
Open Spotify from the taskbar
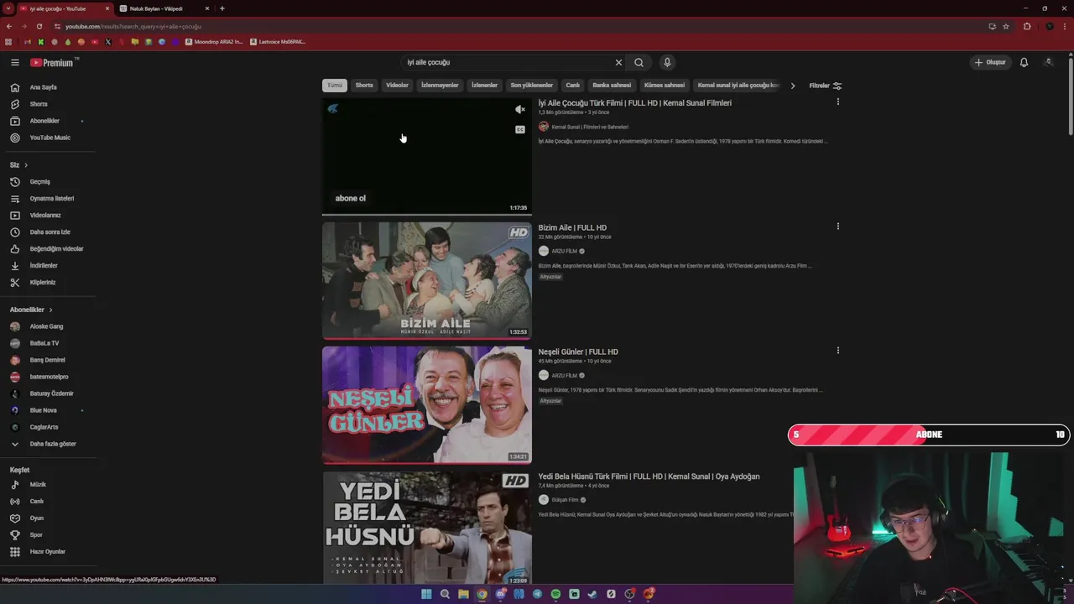coord(555,594)
